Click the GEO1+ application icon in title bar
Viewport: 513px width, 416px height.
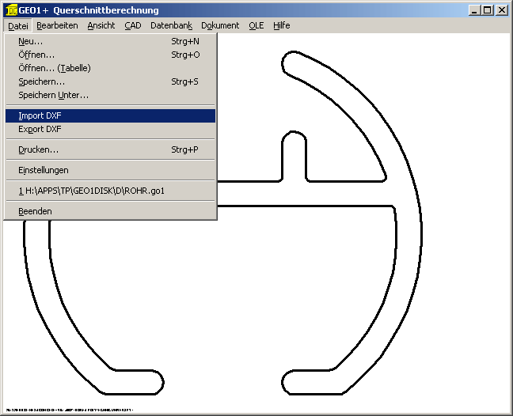[11, 10]
